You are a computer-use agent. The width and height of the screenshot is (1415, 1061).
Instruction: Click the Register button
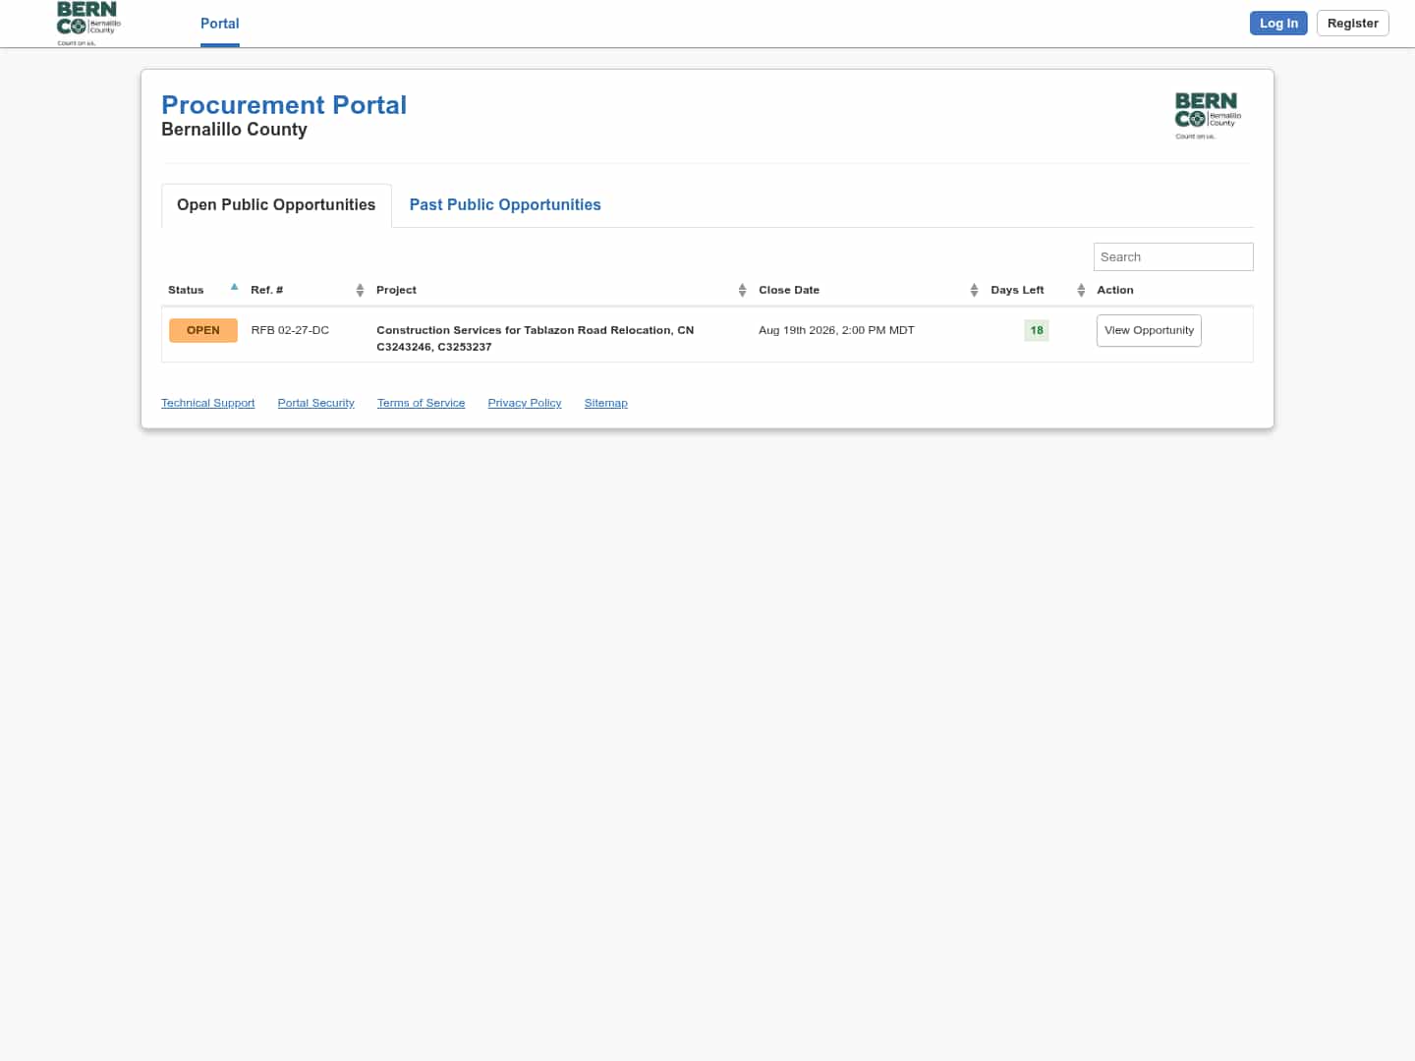(x=1352, y=24)
